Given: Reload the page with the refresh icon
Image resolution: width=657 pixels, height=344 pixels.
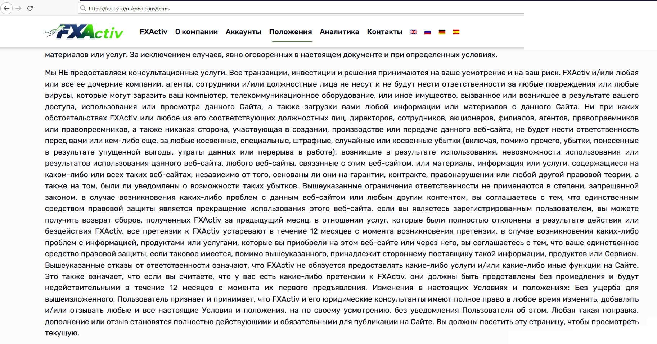Looking at the screenshot, I should click(30, 8).
